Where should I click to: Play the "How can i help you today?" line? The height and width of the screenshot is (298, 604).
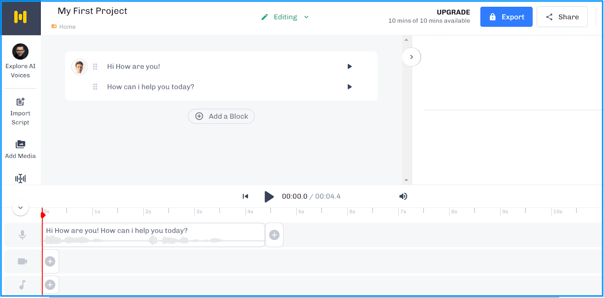350,87
